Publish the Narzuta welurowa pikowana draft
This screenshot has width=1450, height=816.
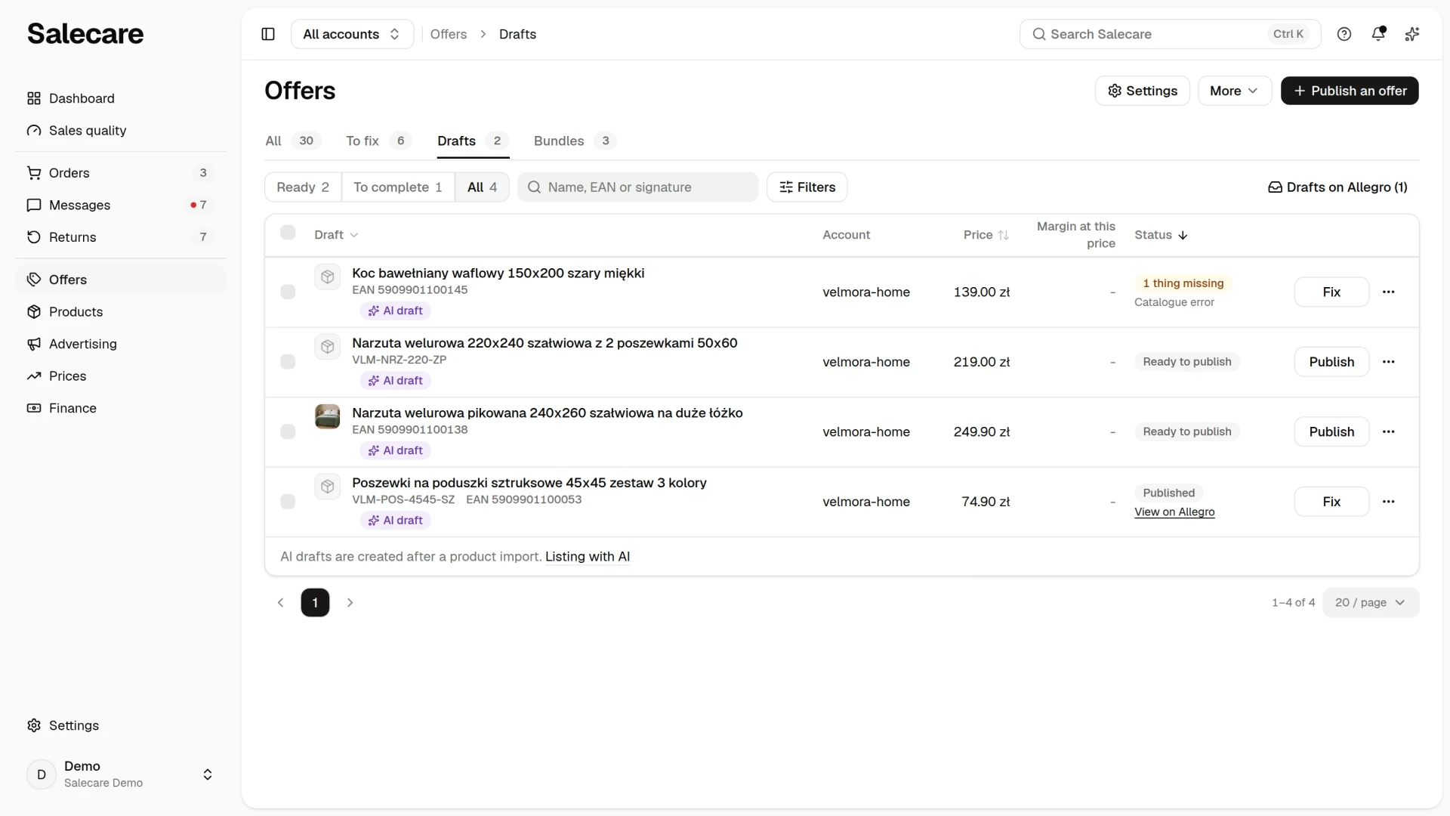(1331, 432)
